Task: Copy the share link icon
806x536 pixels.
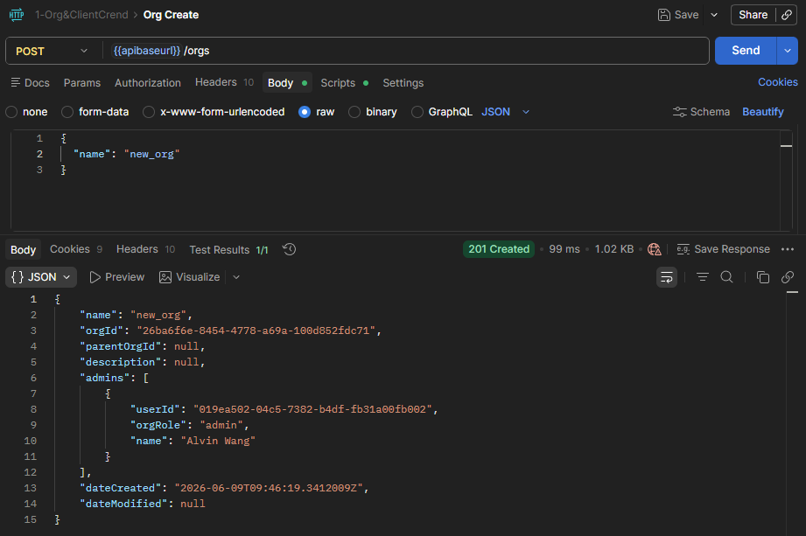Action: [787, 15]
